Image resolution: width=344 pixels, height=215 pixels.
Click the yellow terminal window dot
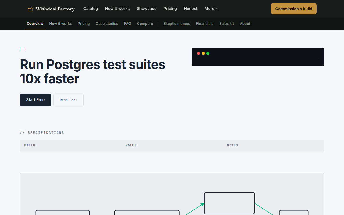[203, 53]
